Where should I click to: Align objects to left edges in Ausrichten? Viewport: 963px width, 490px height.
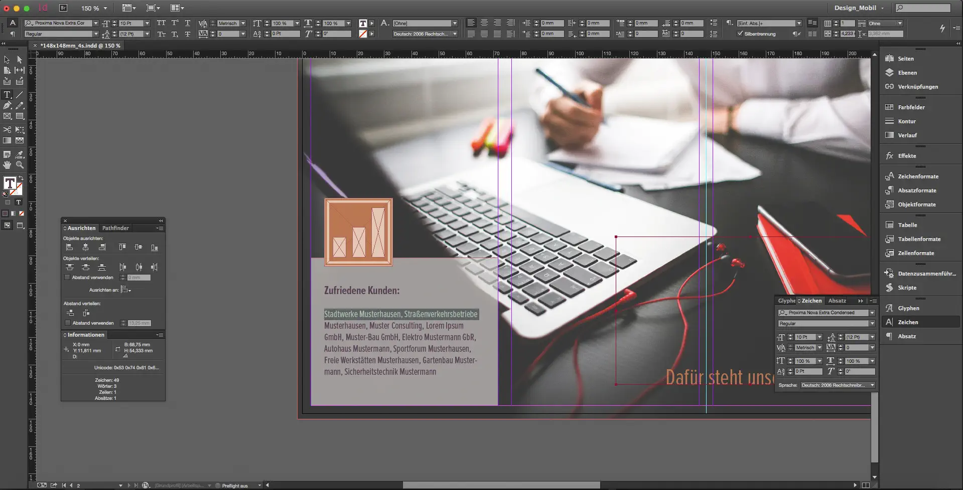click(70, 248)
